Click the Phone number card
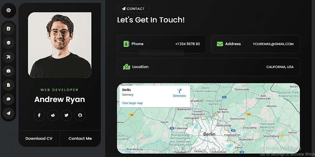Screen dimensions: 315x157 [x=162, y=44]
